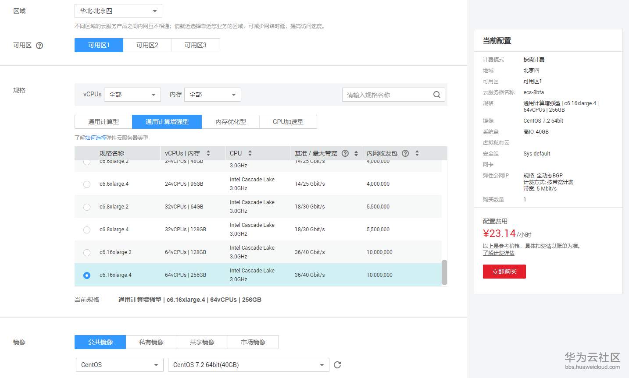The height and width of the screenshot is (378, 629).
Task: Click the ¥23.14 price text
Action: (499, 233)
